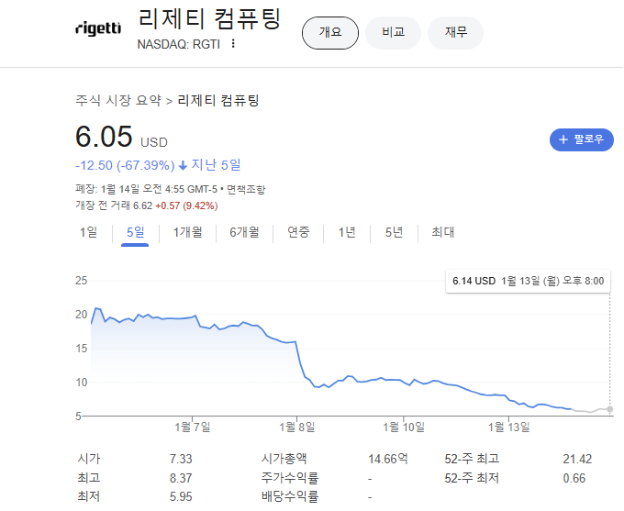Click the 배당수익률 label
624x511 pixels.
point(290,496)
